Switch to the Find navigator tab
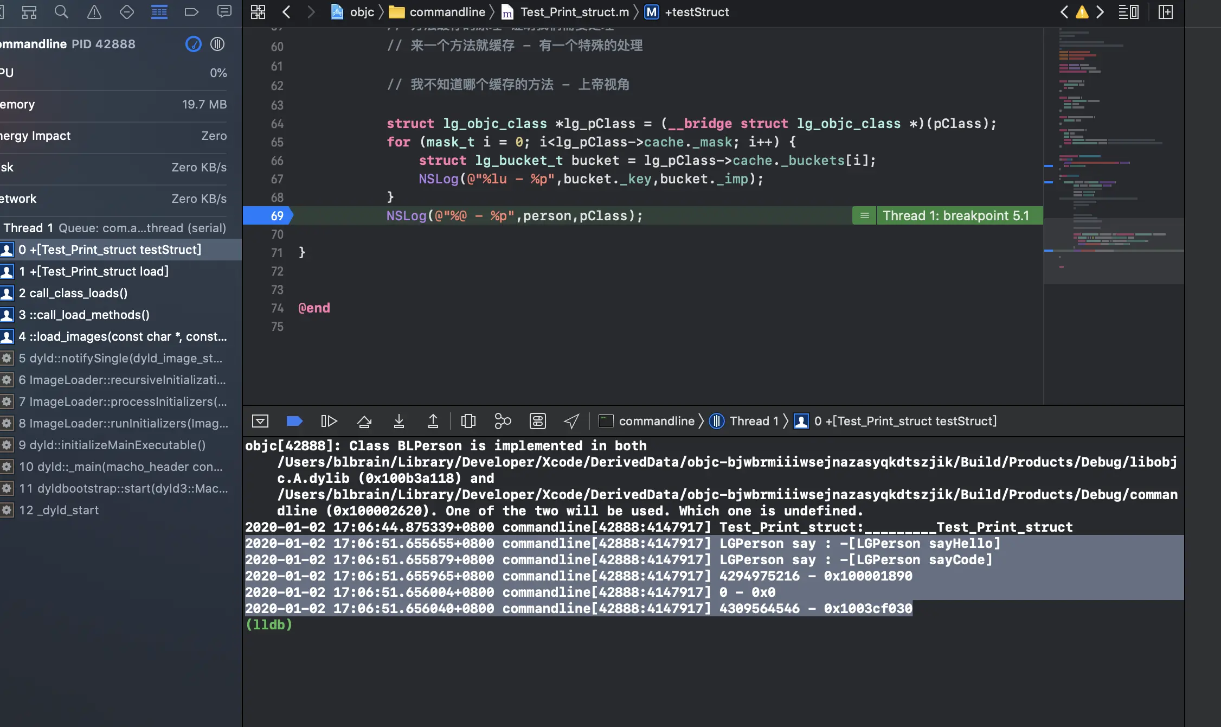Screen dimensions: 1221x727 coord(61,12)
